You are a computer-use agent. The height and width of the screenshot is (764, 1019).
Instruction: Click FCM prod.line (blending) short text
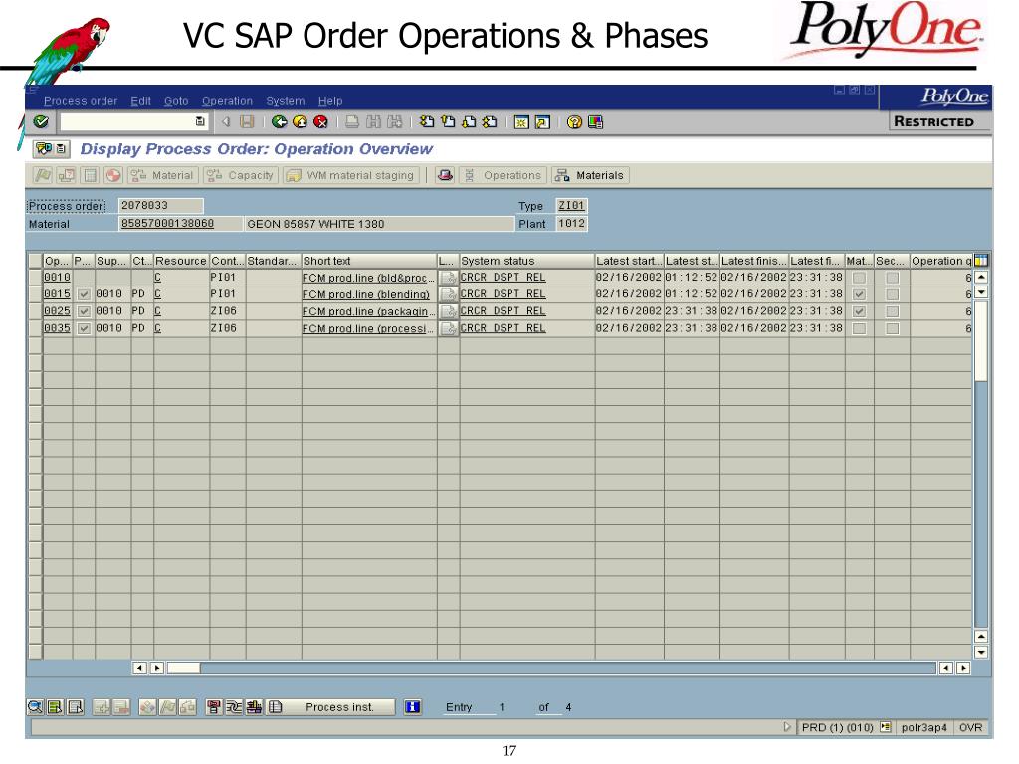(366, 294)
